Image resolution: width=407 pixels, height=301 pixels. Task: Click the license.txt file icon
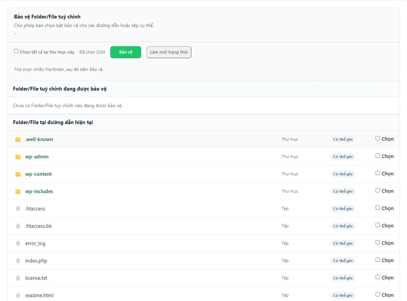coord(18,278)
